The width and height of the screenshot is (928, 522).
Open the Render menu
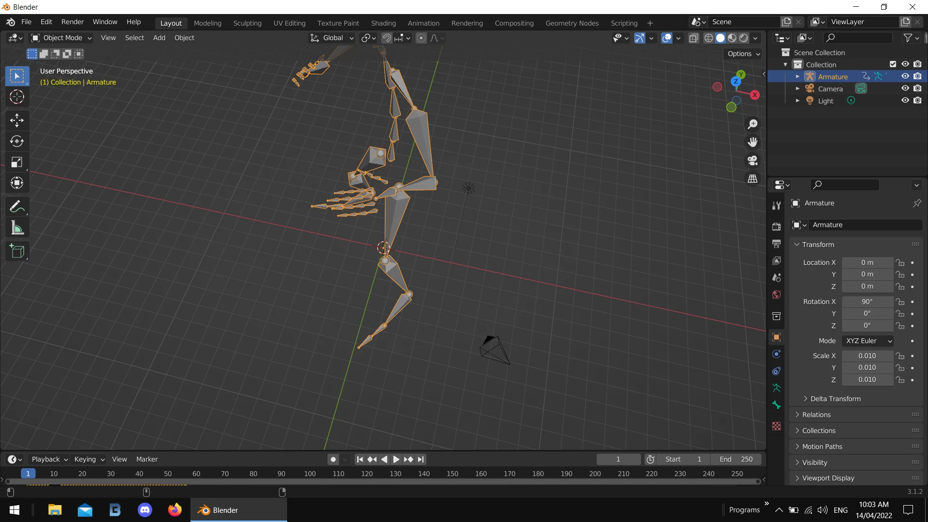pos(72,22)
